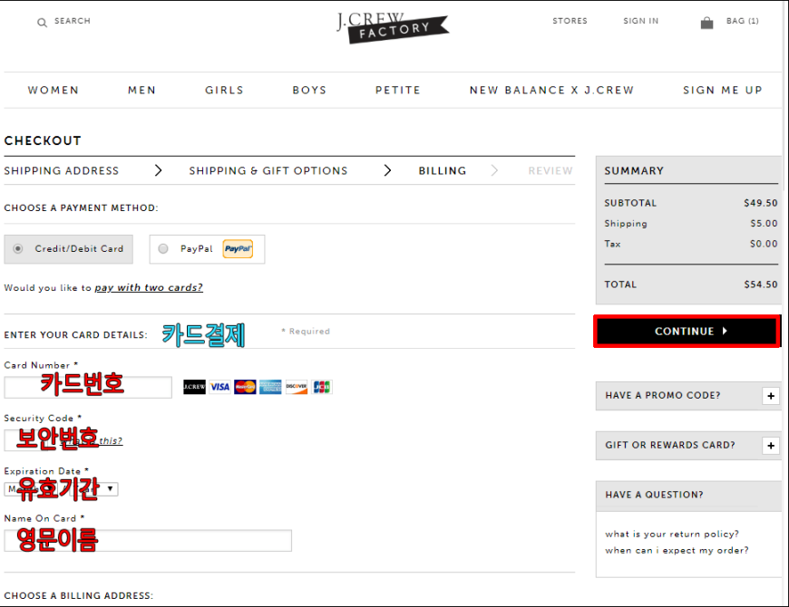Select the American Express card icon

pyautogui.click(x=271, y=387)
